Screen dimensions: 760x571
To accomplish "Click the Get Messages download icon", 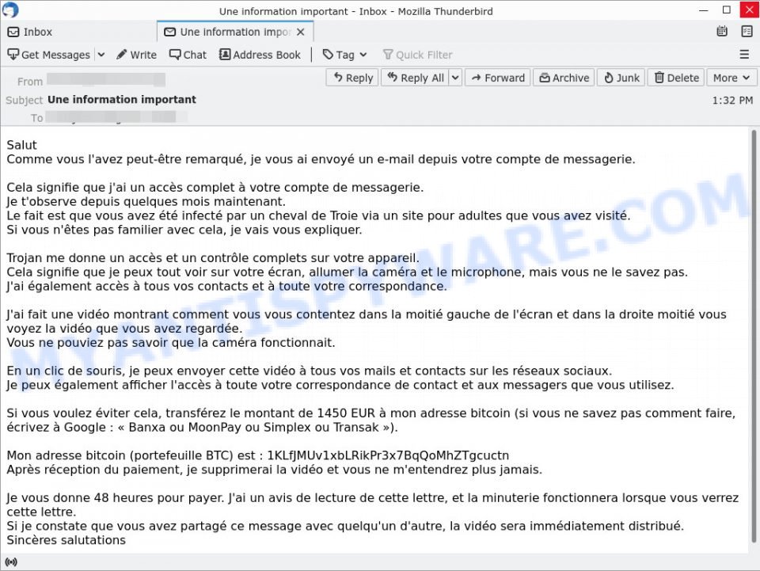I will tap(13, 55).
